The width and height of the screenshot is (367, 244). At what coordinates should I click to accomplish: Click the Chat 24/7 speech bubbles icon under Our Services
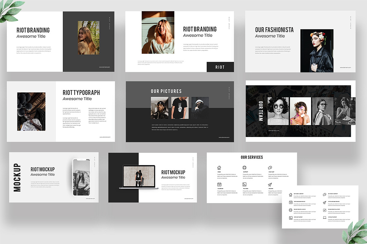pos(270,168)
